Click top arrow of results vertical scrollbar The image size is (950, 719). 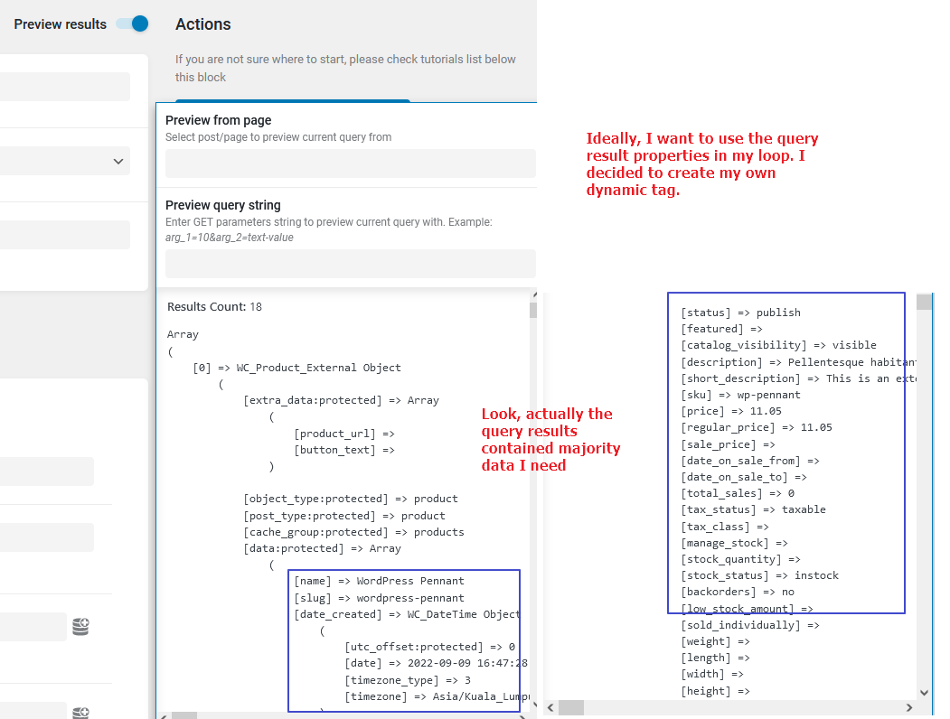(533, 294)
